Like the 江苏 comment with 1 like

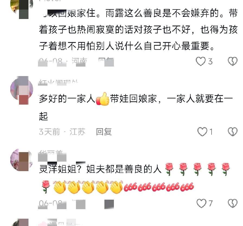[202, 132]
